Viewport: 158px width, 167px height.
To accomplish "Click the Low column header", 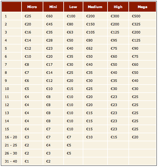I will [73, 7].
